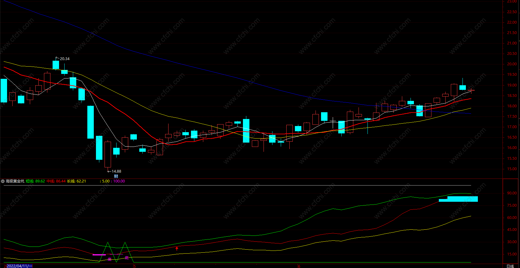Image resolution: width=520 pixels, height=268 pixels.
Task: Click the red up-arrow buy signal
Action: coord(177,248)
